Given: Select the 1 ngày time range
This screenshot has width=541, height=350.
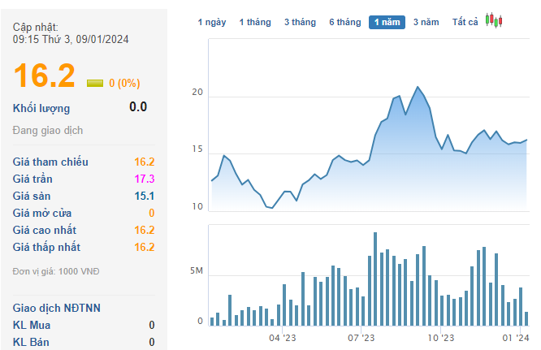Looking at the screenshot, I should pyautogui.click(x=212, y=23).
